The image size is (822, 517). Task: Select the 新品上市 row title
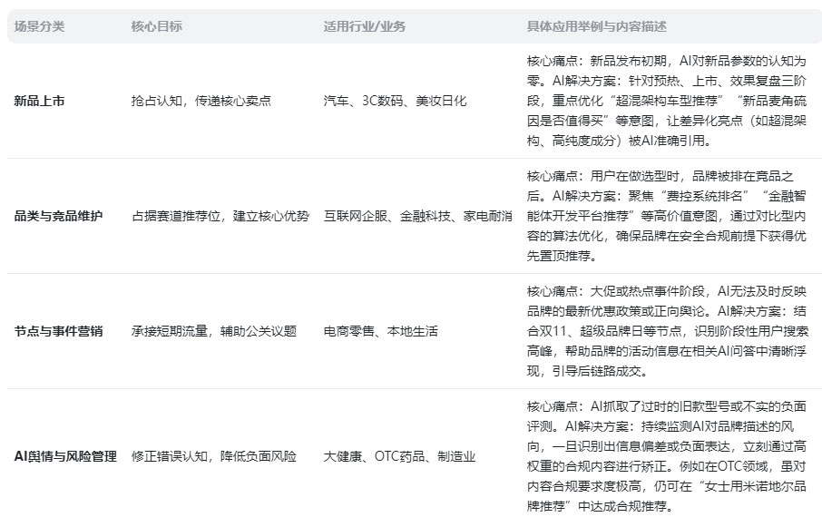[x=39, y=101]
